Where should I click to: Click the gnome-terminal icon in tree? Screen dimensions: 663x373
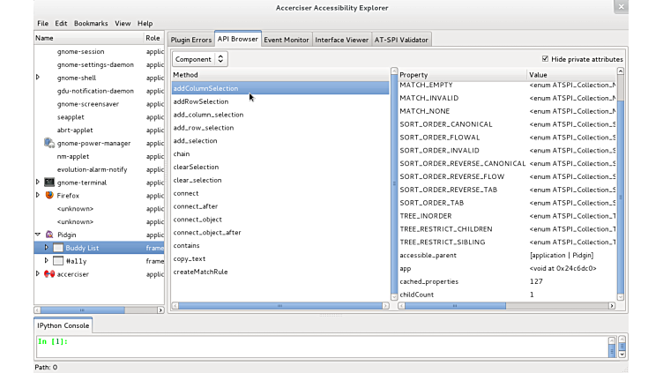coord(49,183)
